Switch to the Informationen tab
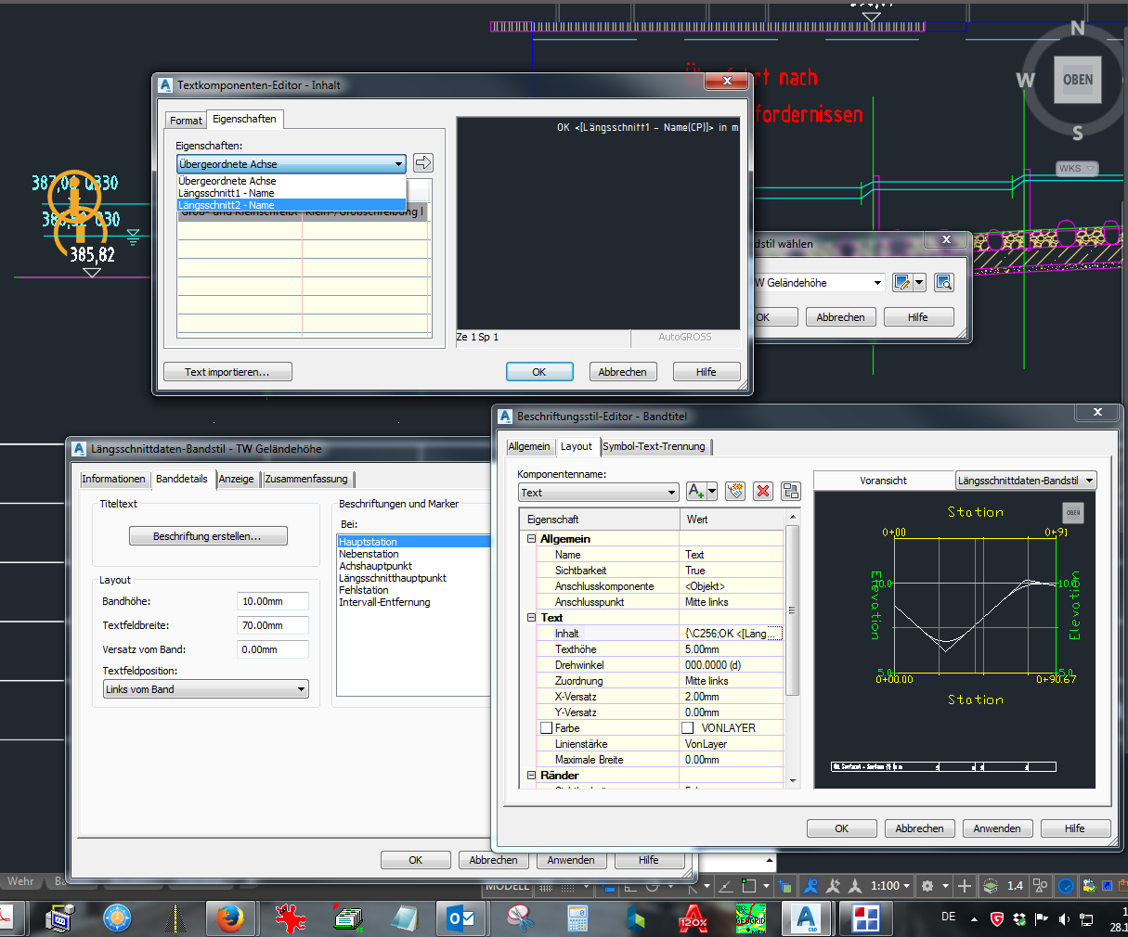Screen dimensions: 1128x937 [x=113, y=479]
